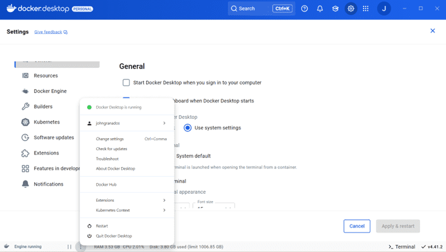Click the Software updates clock icon
Viewport: 446px width, 252px height.
click(x=25, y=138)
